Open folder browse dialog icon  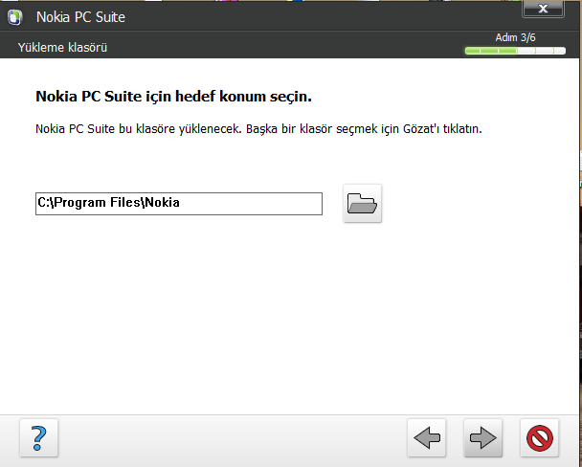coord(362,203)
